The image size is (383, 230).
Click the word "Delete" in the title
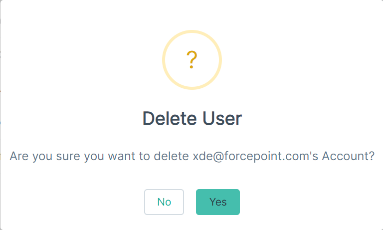[170, 119]
